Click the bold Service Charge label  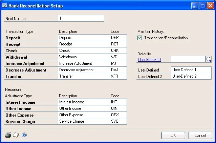[20, 122]
